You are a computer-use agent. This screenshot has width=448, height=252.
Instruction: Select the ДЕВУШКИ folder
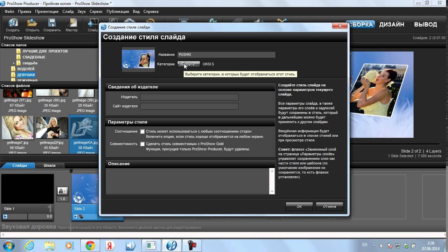(x=26, y=75)
